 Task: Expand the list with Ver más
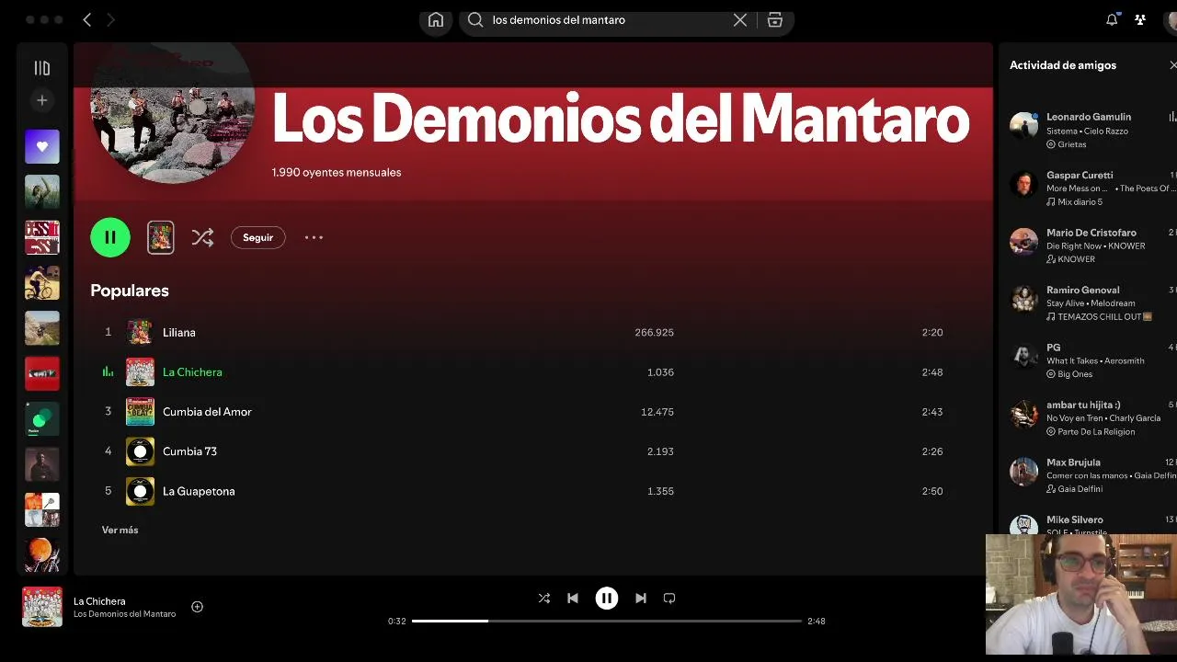[x=120, y=530]
